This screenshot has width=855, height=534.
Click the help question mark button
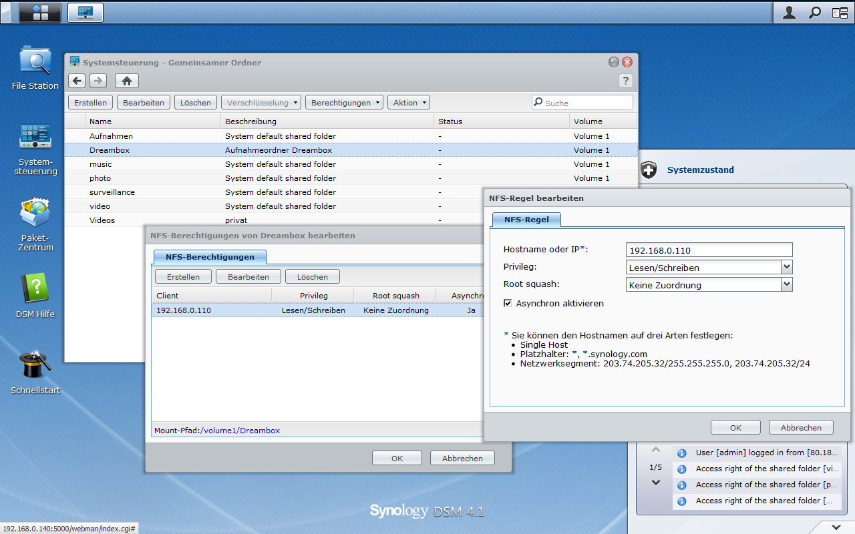[x=625, y=81]
